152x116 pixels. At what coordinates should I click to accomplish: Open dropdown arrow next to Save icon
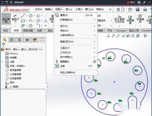click(x=141, y=9)
